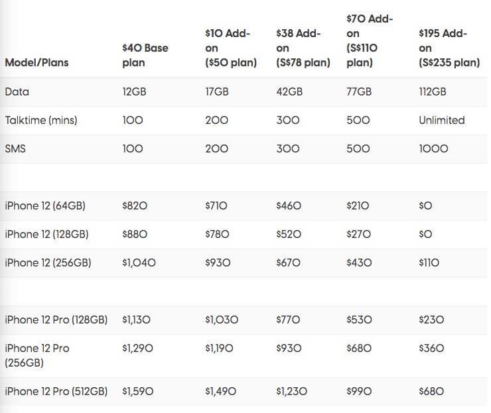Click the Model/Plans column header
Viewport: 491px width, 413px height.
pos(36,63)
